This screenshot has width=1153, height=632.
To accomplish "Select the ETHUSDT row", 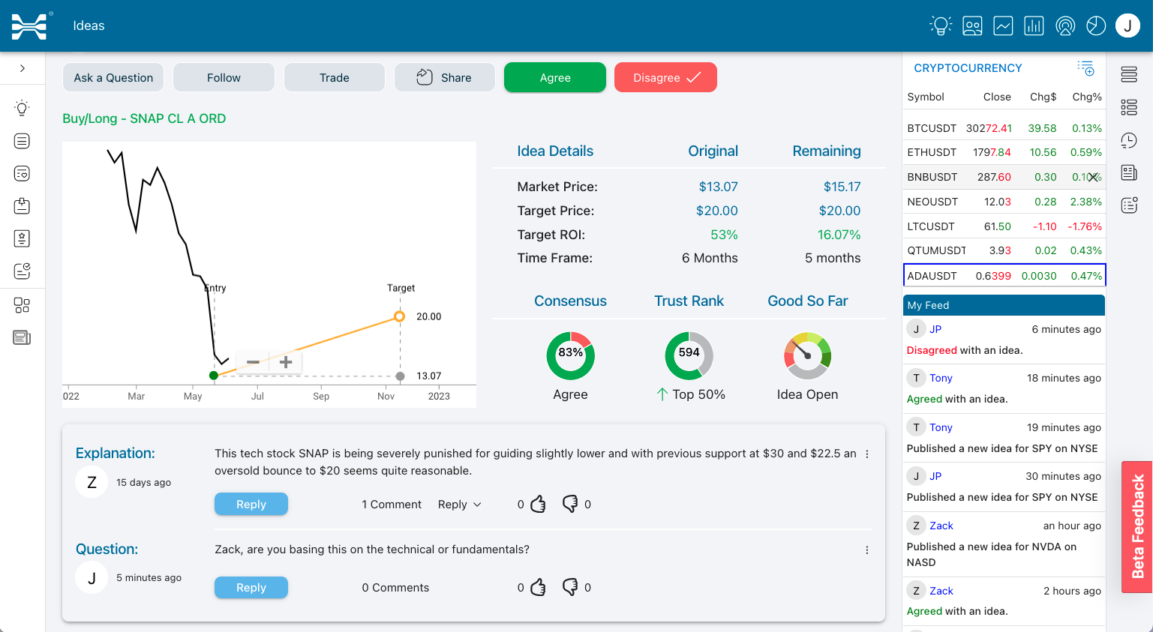I will tap(1004, 152).
